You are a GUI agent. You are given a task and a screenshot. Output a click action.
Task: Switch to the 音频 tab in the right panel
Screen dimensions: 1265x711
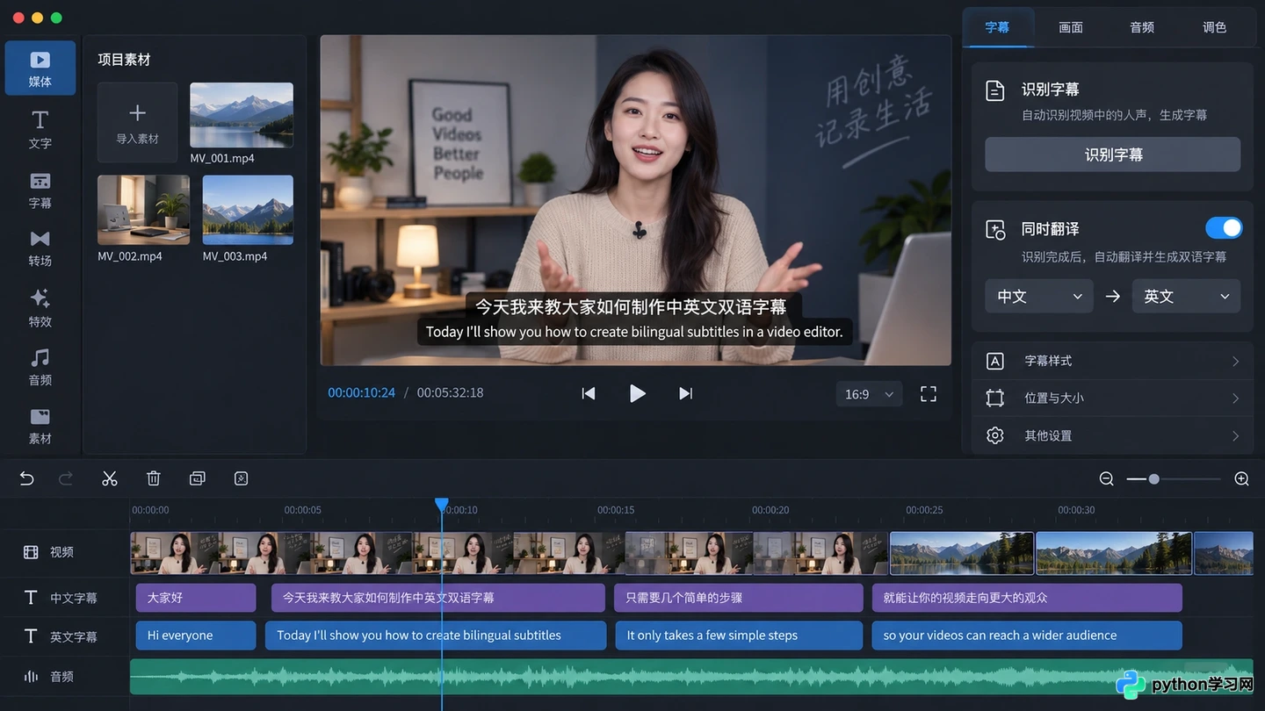pos(1142,27)
